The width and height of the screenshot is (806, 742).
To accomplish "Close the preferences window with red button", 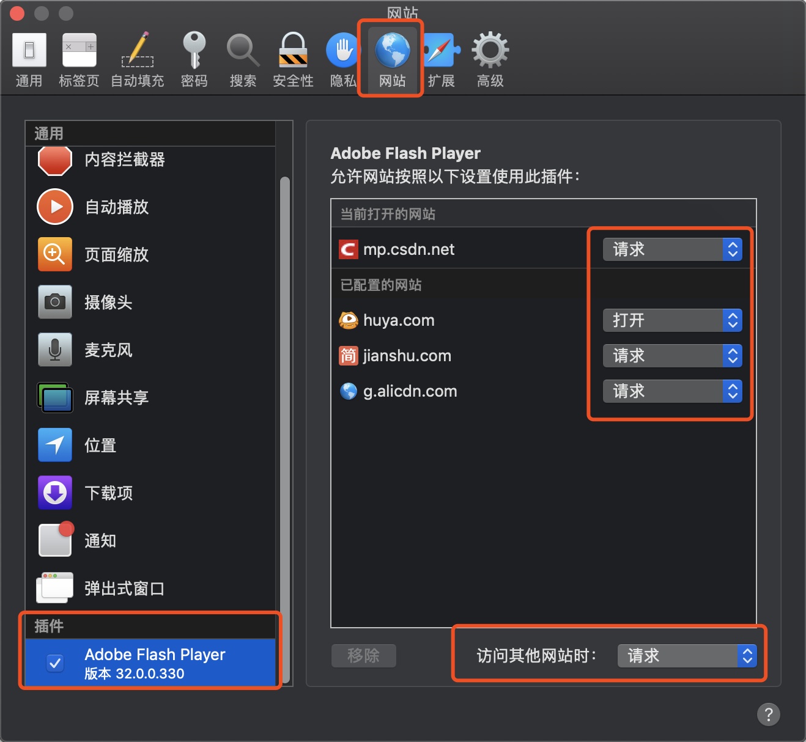I will click(17, 13).
